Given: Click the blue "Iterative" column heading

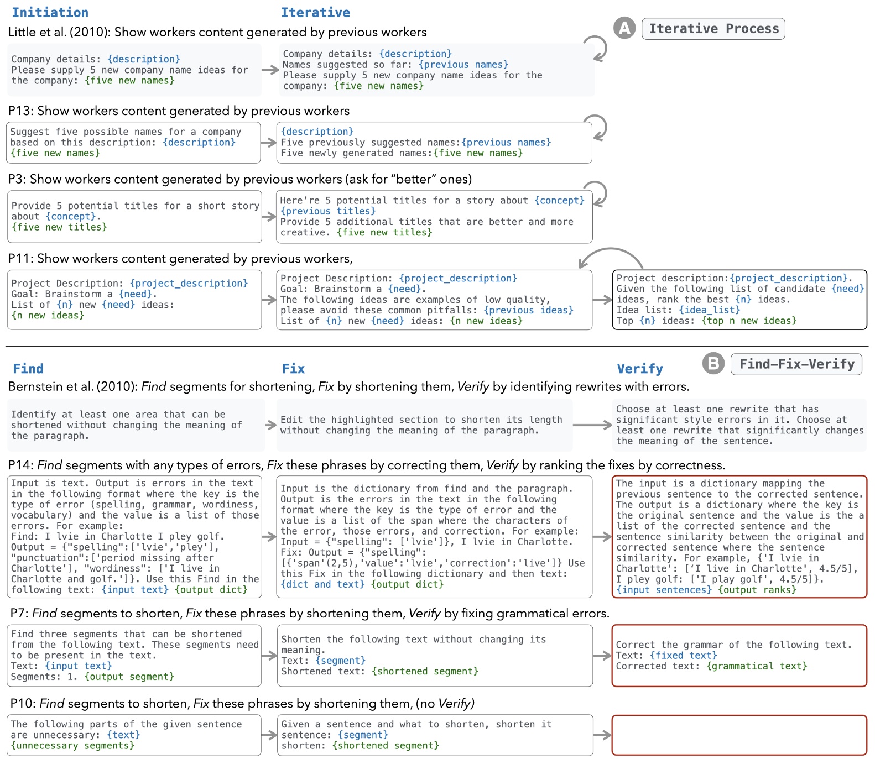Looking at the screenshot, I should click(x=315, y=13).
